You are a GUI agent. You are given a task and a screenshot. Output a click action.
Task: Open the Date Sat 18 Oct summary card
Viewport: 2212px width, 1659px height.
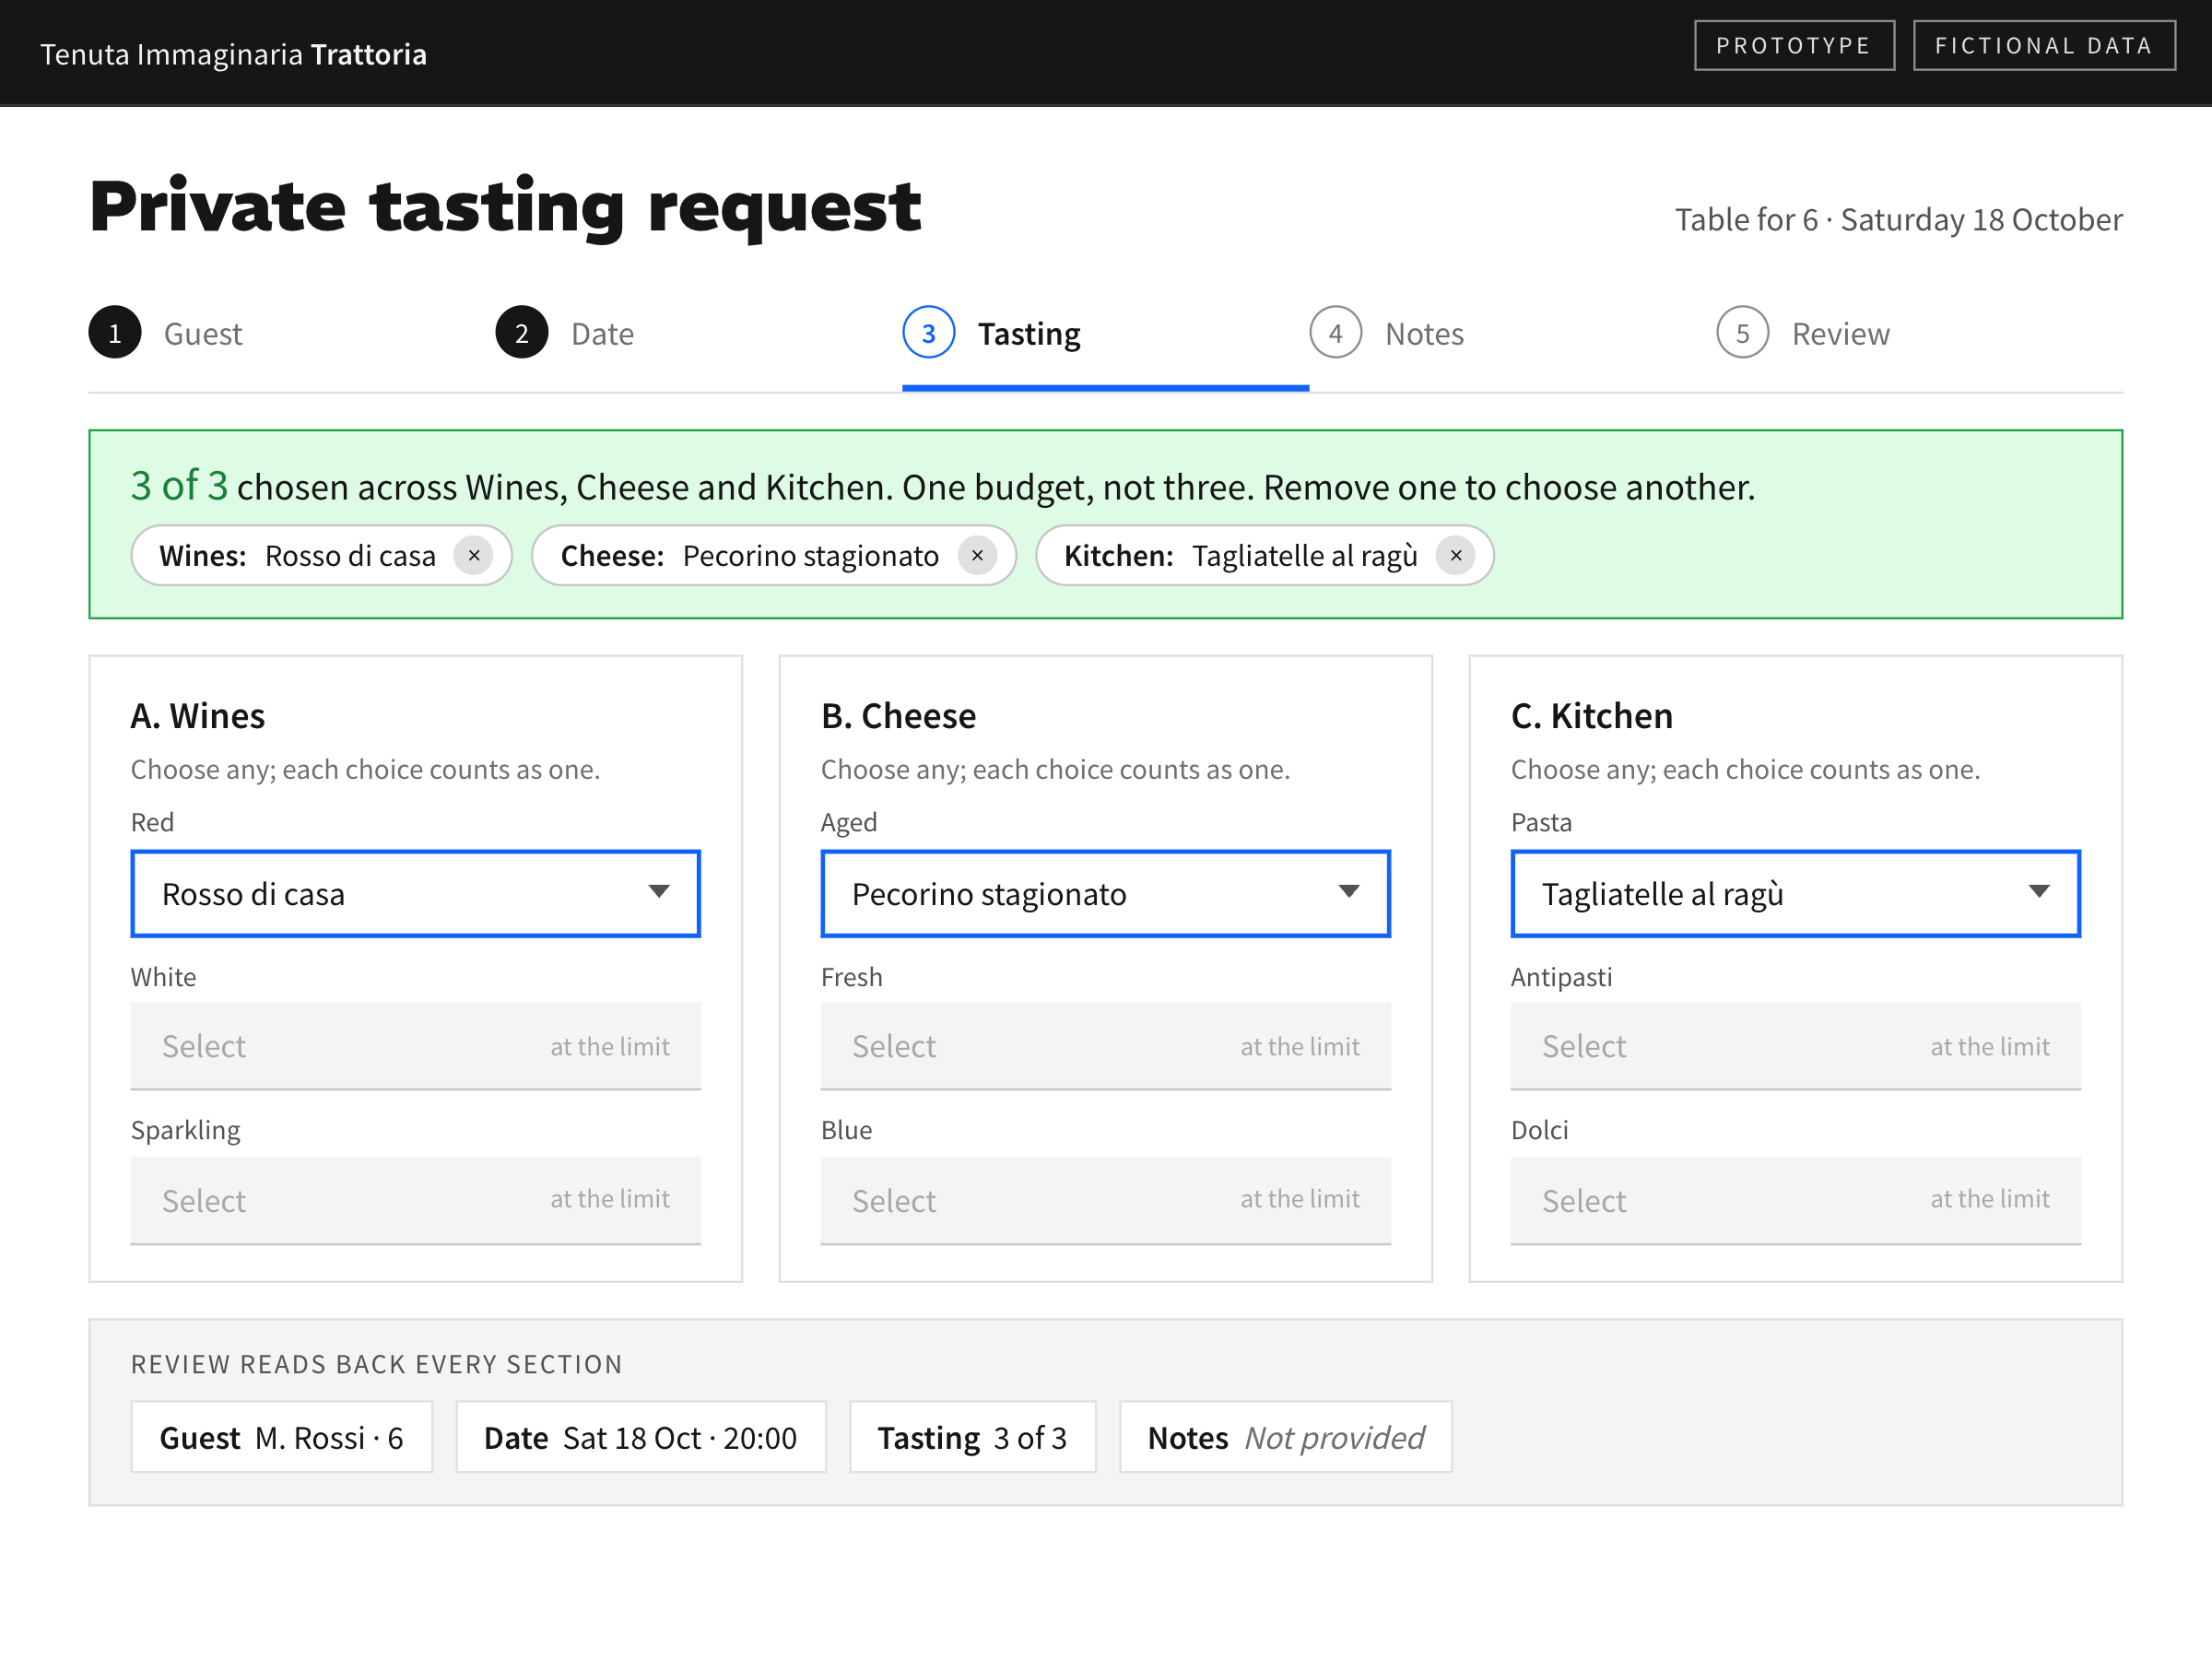click(641, 1437)
